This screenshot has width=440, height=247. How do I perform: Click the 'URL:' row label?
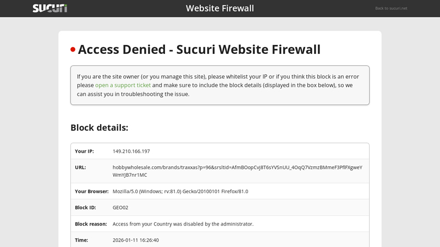click(x=80, y=167)
